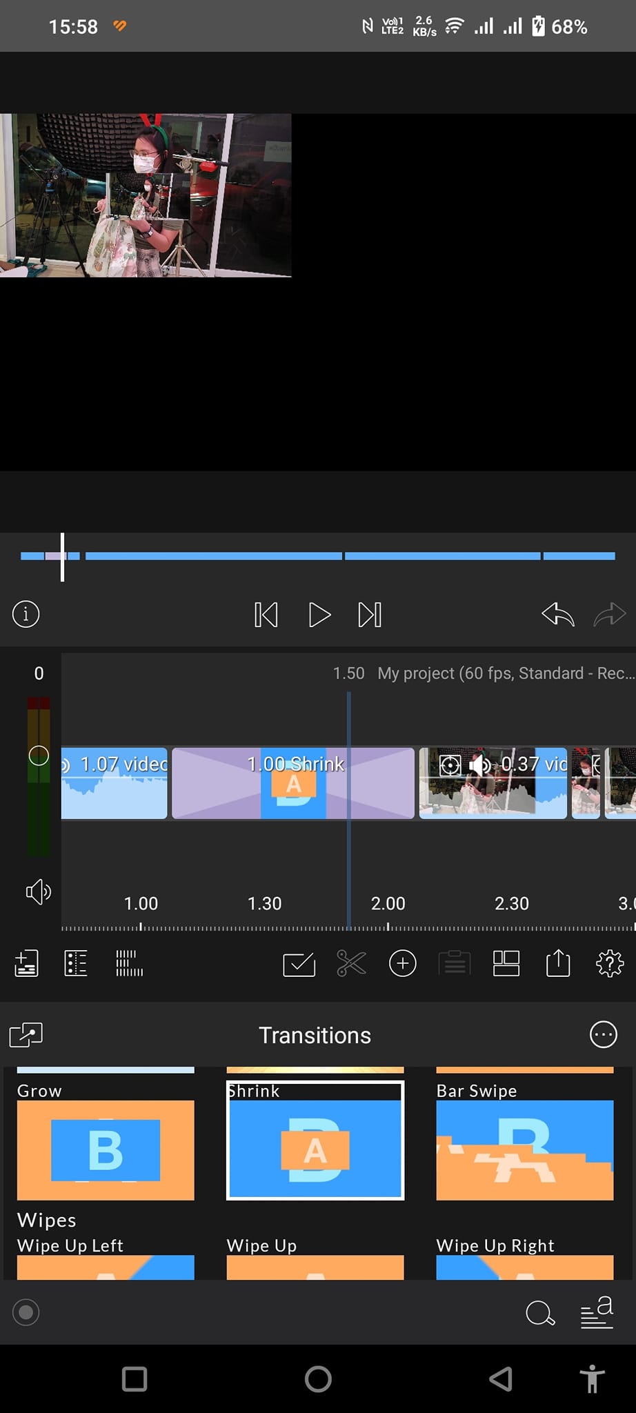Choose the Grow transition thumbnail
Screen dimensions: 636x1413
pyautogui.click(x=106, y=1149)
